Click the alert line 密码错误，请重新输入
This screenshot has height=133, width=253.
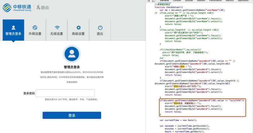click(183, 103)
